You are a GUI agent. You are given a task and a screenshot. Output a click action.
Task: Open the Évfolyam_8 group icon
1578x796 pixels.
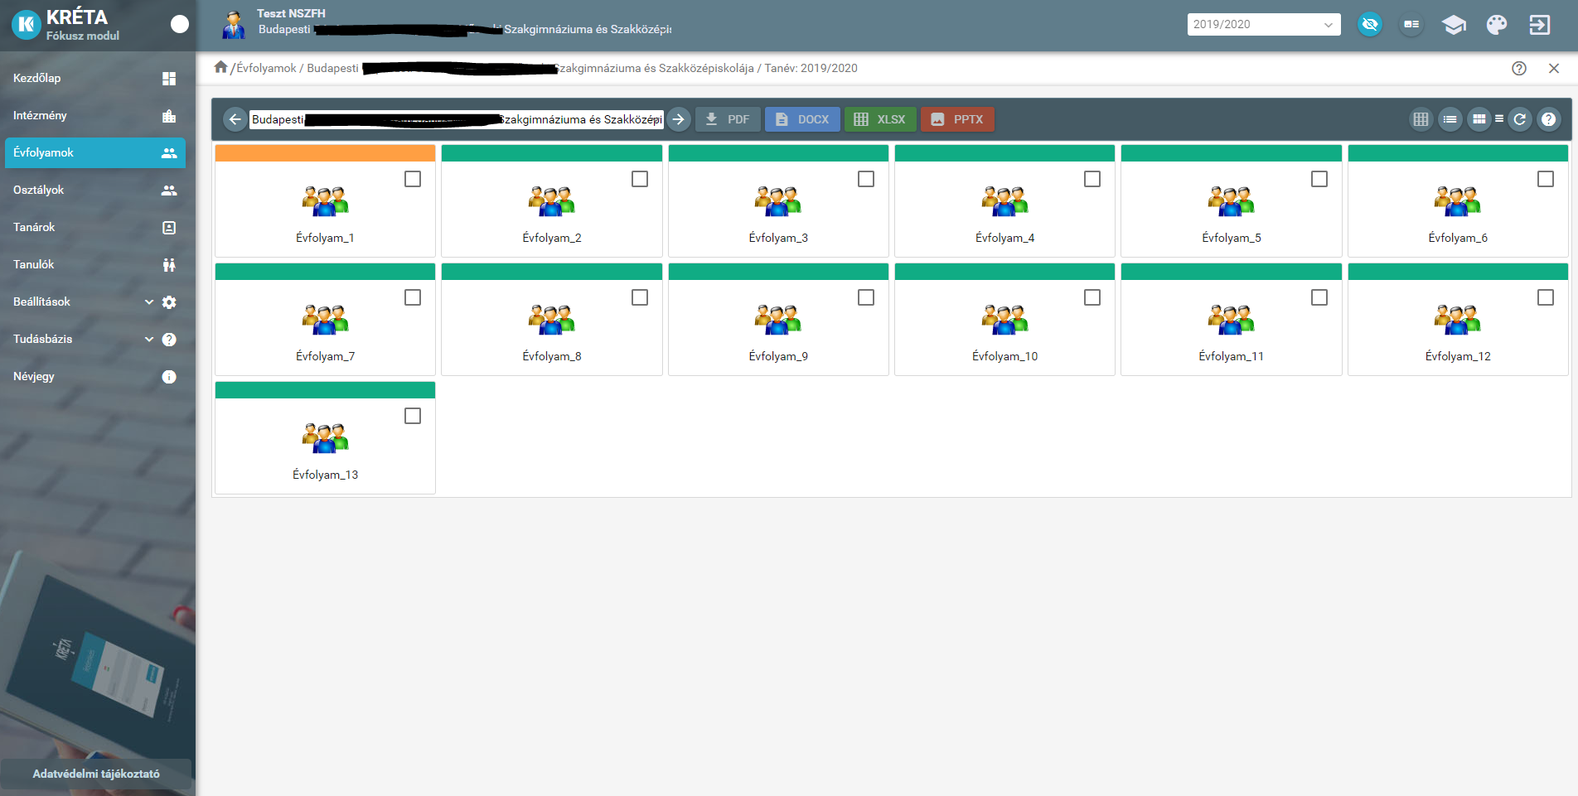pyautogui.click(x=552, y=319)
